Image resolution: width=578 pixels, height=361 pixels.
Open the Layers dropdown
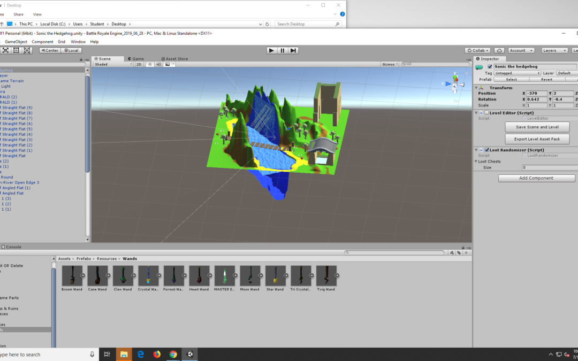coord(555,50)
